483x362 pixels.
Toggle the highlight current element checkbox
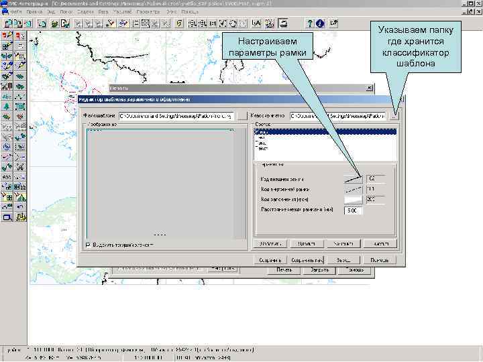[x=89, y=245]
